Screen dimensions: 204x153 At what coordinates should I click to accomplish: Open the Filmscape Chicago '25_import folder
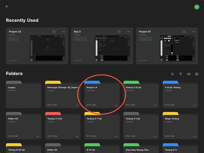pyautogui.click(x=63, y=94)
